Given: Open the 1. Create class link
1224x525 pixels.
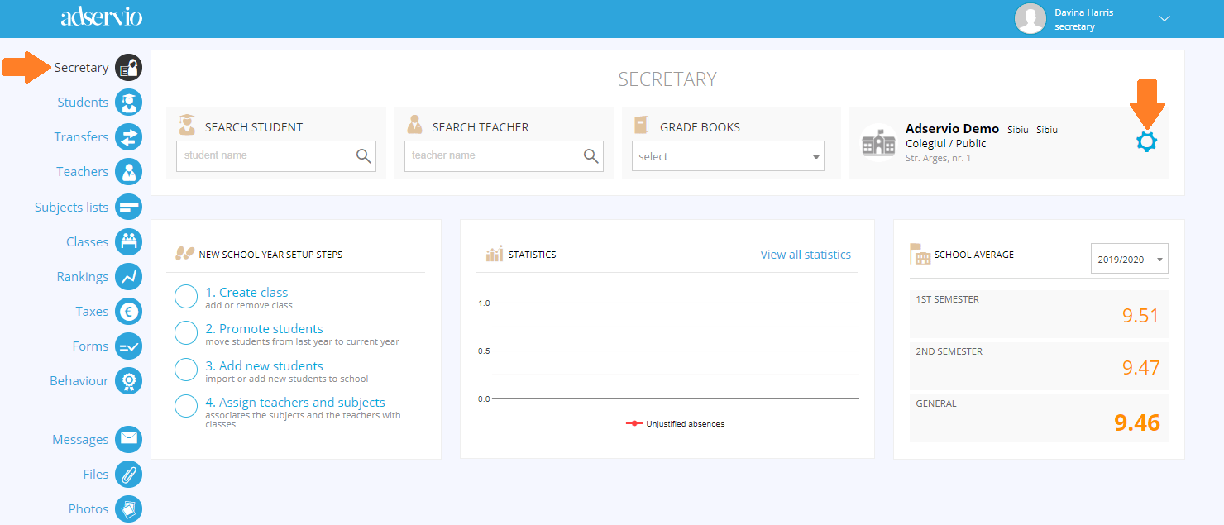Looking at the screenshot, I should (246, 293).
